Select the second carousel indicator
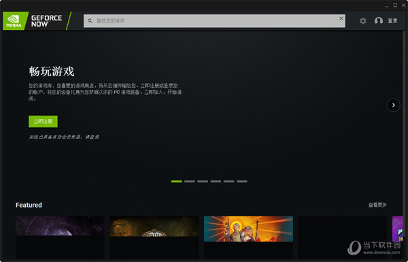 point(190,181)
